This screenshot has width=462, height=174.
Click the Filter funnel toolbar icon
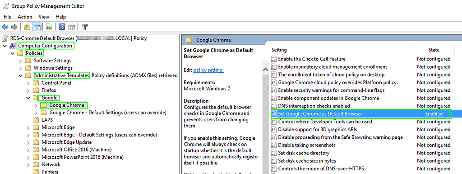[84, 27]
